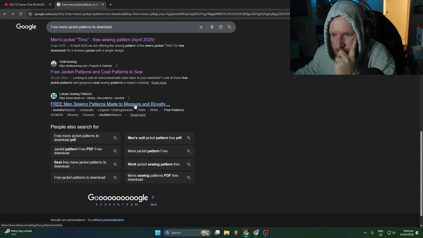Image resolution: width=423 pixels, height=238 pixels.
Task: Open Men's jacket "Timo" sewing pattern result
Action: (x=102, y=40)
